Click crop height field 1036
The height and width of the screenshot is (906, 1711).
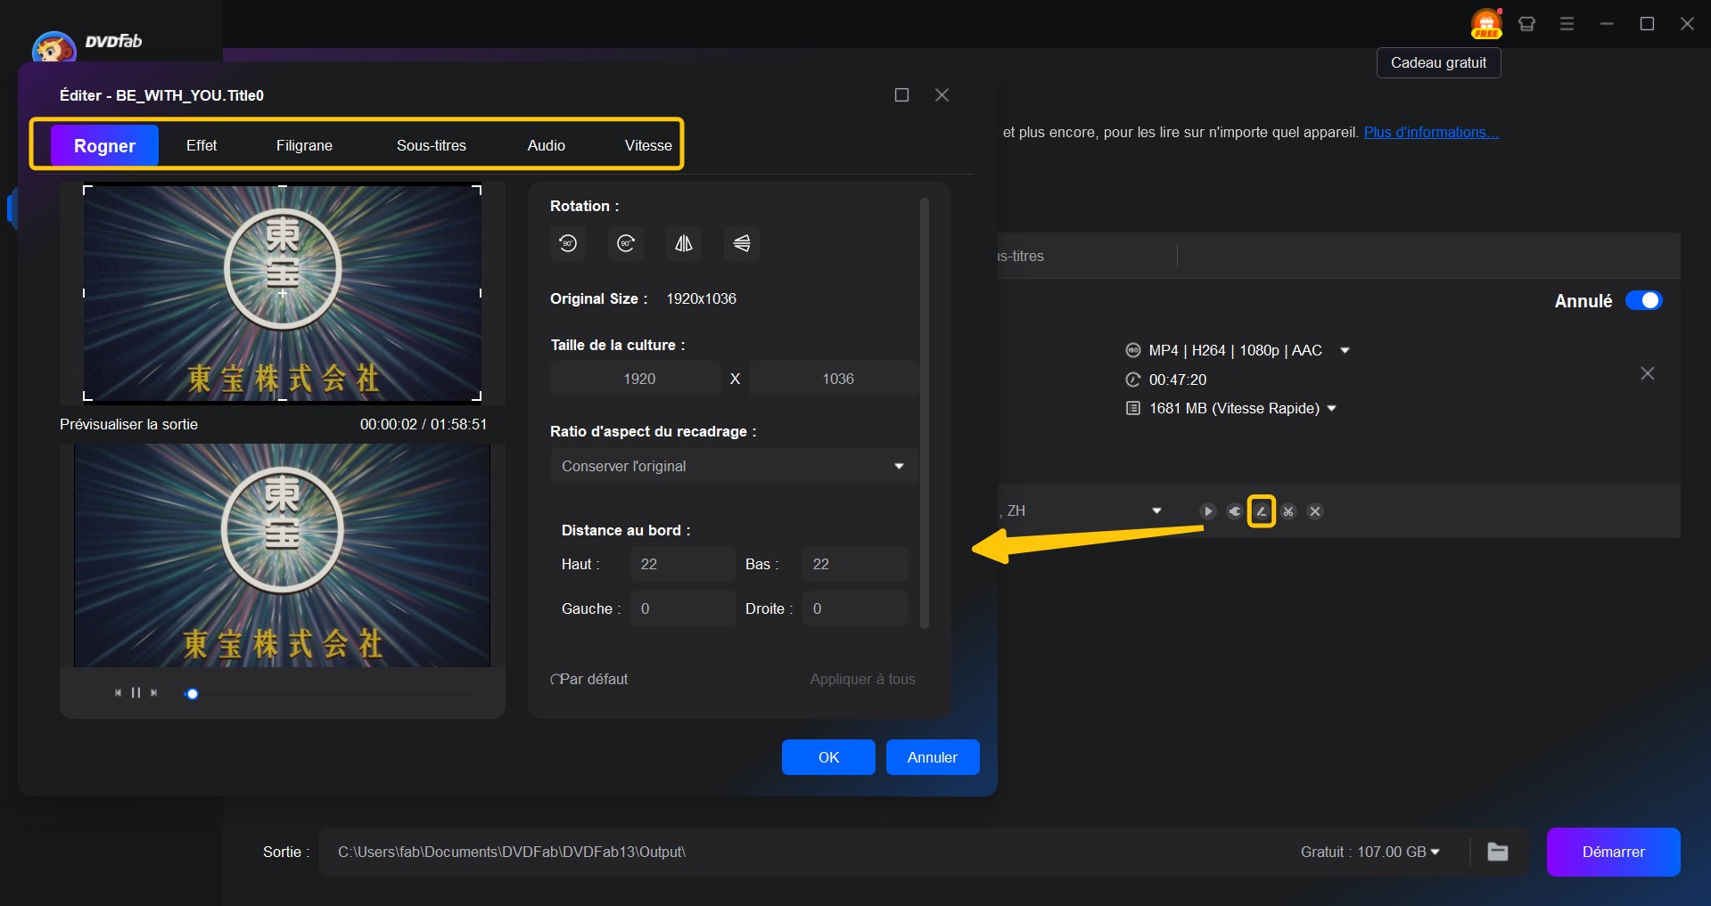click(x=835, y=379)
